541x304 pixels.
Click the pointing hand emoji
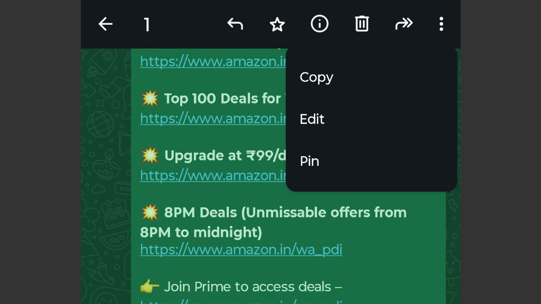pyautogui.click(x=150, y=287)
